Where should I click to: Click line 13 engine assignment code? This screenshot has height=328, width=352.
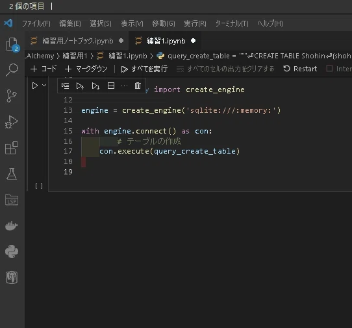pyautogui.click(x=181, y=110)
